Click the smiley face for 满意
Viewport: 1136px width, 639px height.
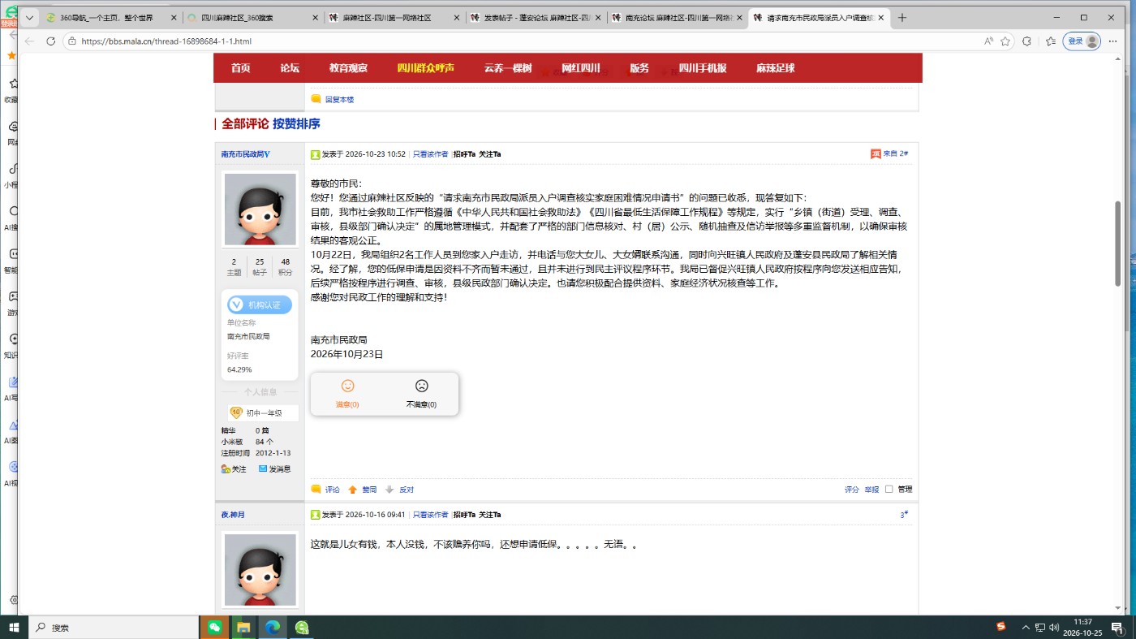pos(347,386)
